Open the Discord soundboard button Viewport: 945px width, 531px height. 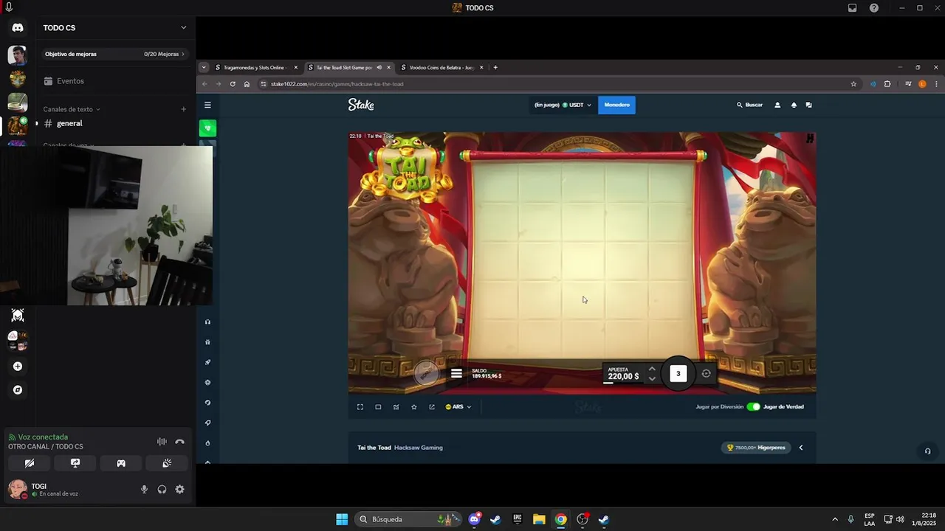(x=167, y=463)
